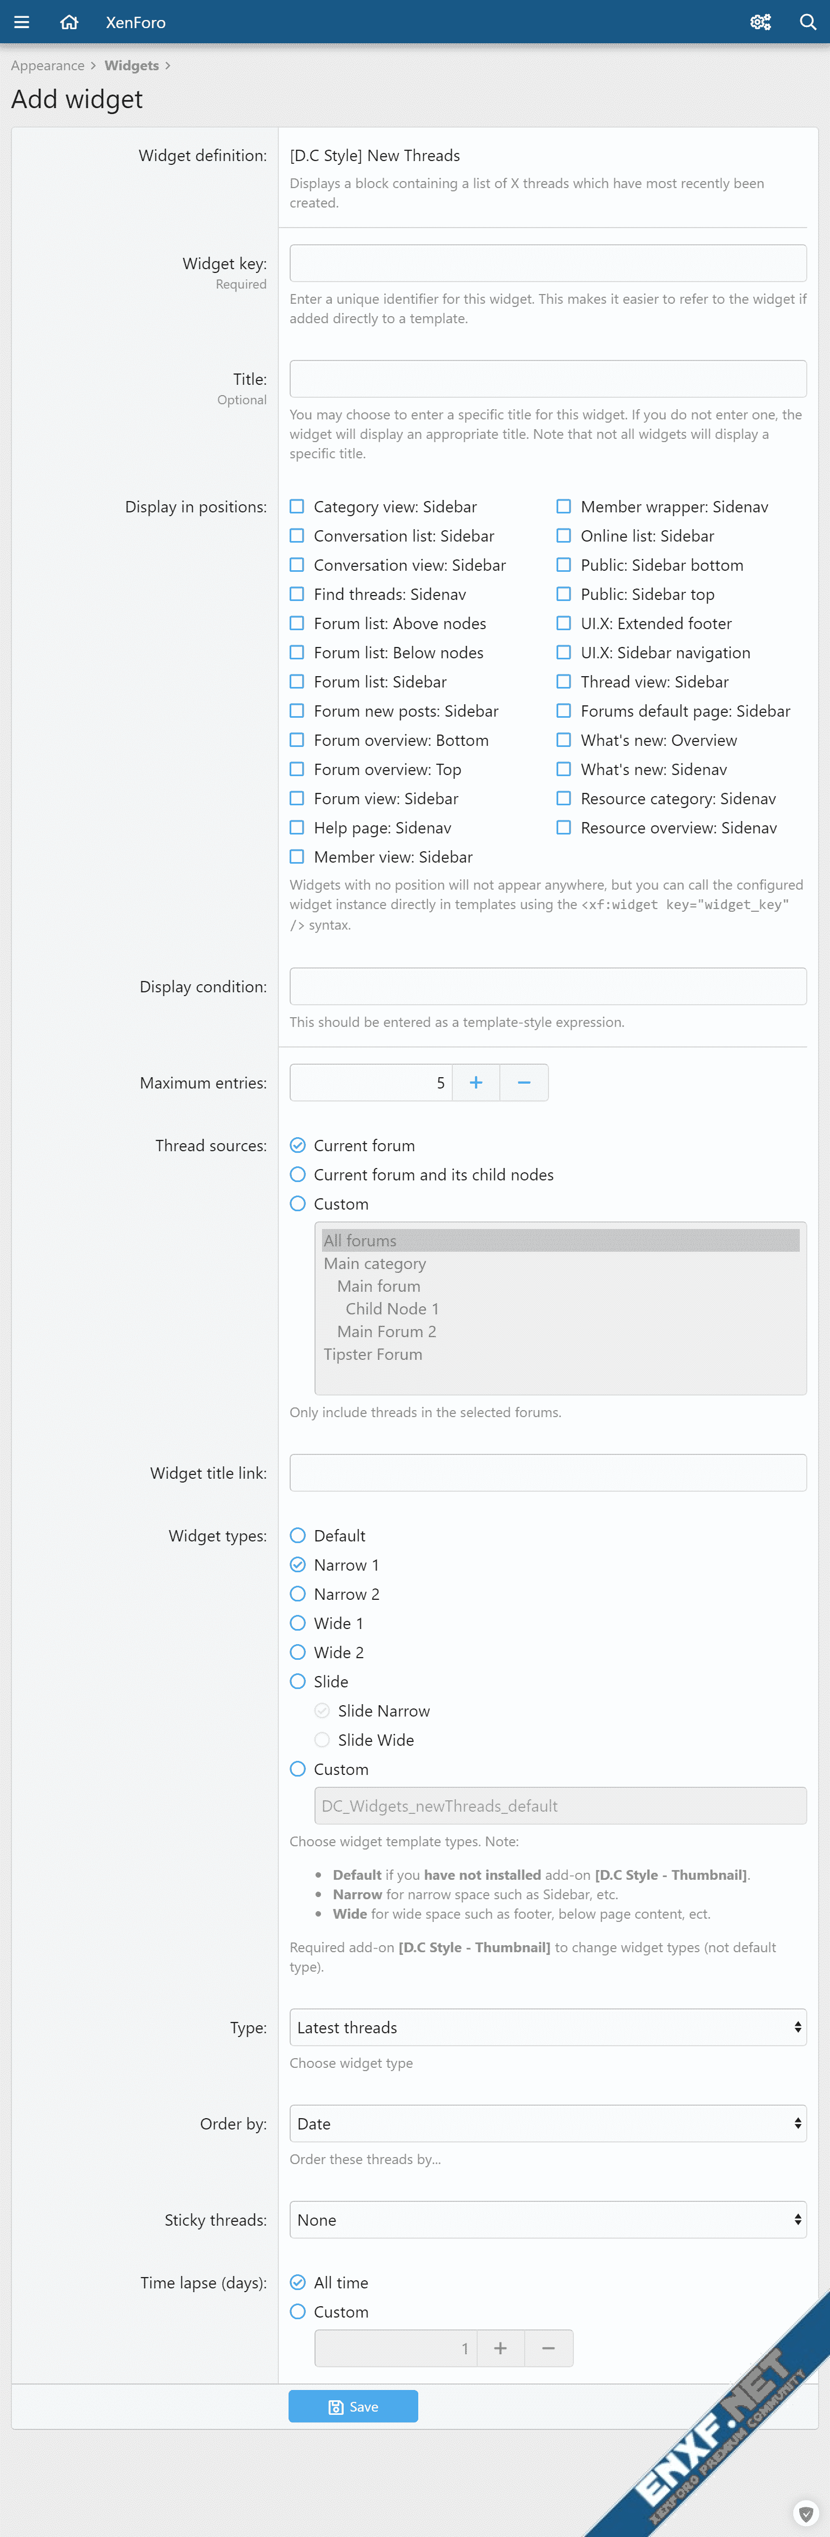This screenshot has height=2537, width=830.
Task: Increase time lapse days with plus
Action: pos(500,2348)
